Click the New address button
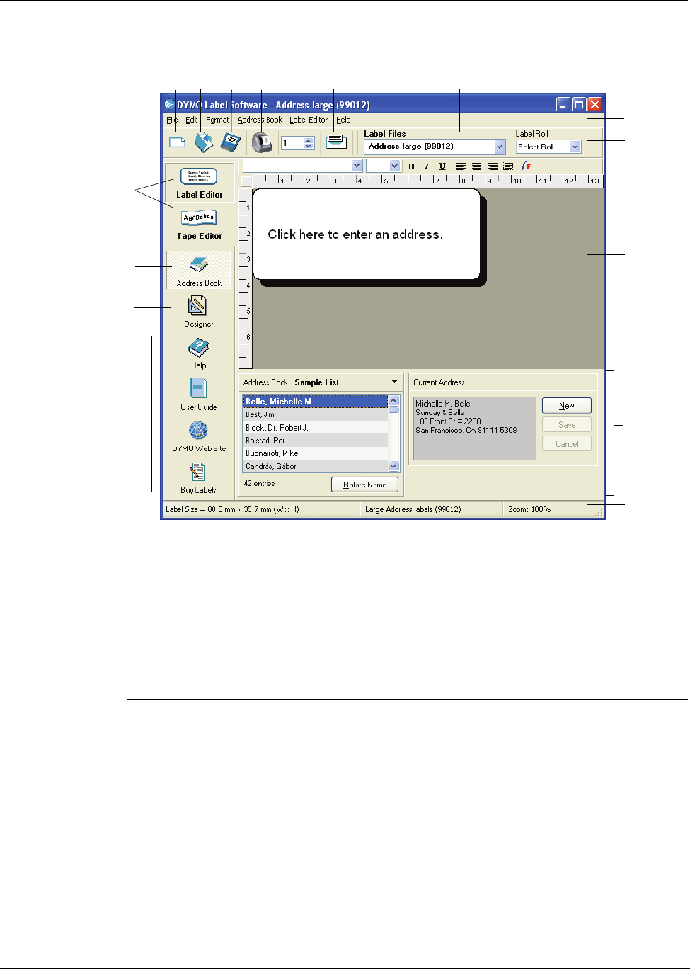 click(567, 406)
